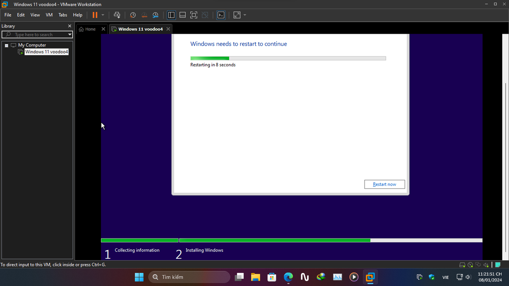The height and width of the screenshot is (286, 509).
Task: Take a snapshot of this virtual machine
Action: click(133, 15)
